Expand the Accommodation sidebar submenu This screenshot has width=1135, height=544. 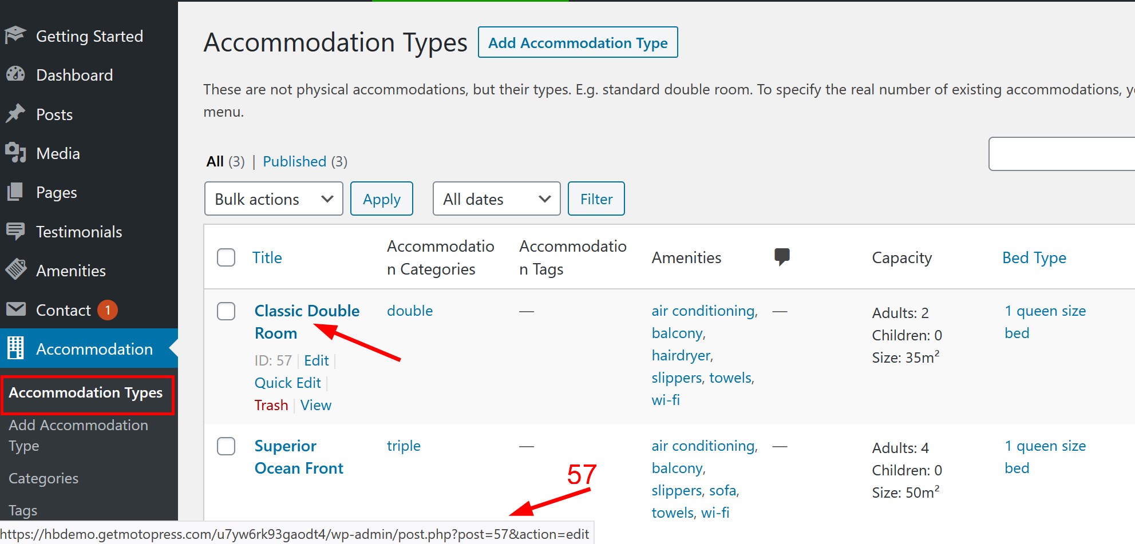pos(95,348)
